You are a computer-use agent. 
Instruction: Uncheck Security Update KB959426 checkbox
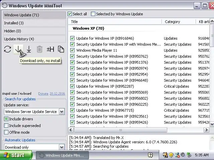[x=72, y=122]
